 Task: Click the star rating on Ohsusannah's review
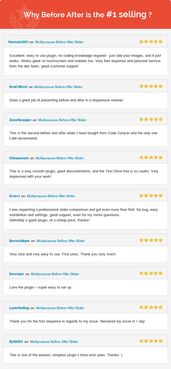point(151,158)
